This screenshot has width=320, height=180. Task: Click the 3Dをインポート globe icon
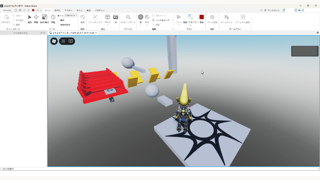(128, 17)
